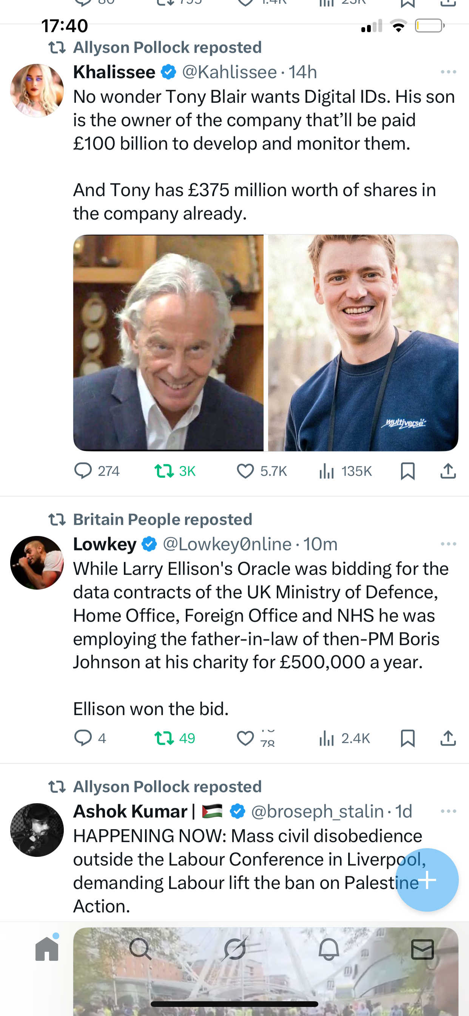The height and width of the screenshot is (1016, 469).
Task: Like Khalissee's tweet with 5.7K likes
Action: 245,471
